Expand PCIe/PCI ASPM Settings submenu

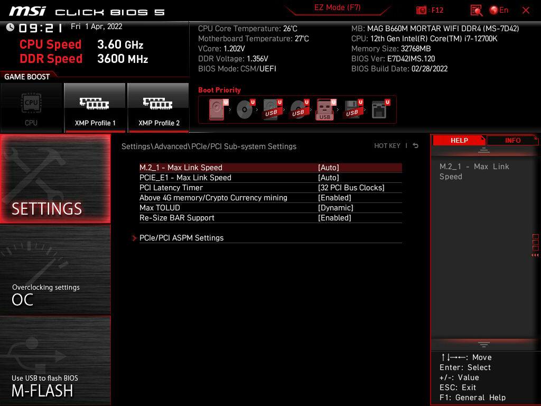[182, 237]
